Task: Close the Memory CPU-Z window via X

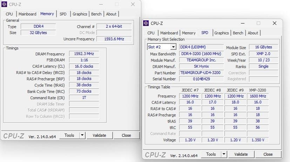Action: tap(133, 4)
